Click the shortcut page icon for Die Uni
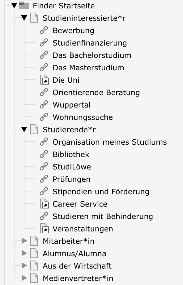The height and width of the screenshot is (285, 183). [44, 80]
